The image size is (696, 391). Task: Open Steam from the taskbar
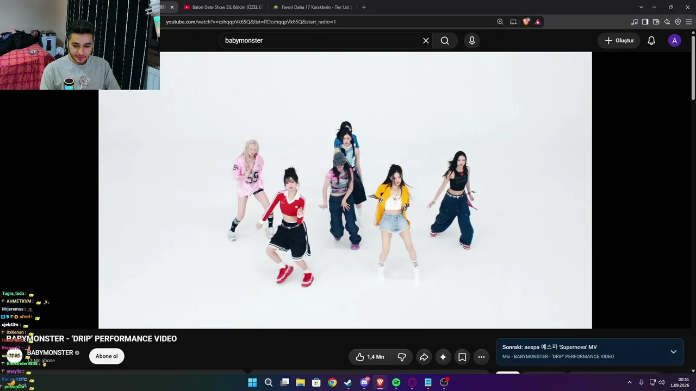[x=348, y=382]
